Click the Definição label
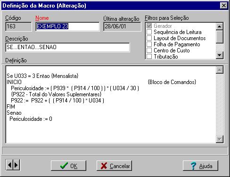The width and height of the screenshot is (230, 177). (x=16, y=60)
